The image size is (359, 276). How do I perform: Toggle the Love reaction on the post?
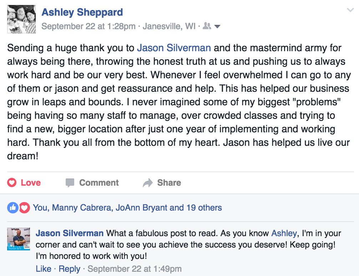click(24, 183)
